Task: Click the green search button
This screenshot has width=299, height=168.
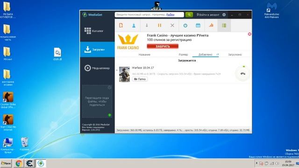Action: coord(189,14)
